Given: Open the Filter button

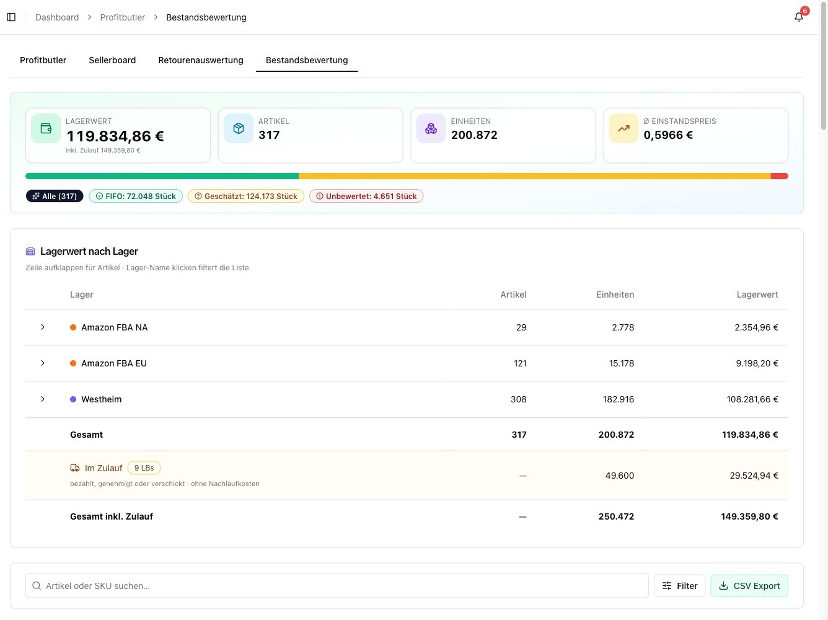Looking at the screenshot, I should coord(679,585).
